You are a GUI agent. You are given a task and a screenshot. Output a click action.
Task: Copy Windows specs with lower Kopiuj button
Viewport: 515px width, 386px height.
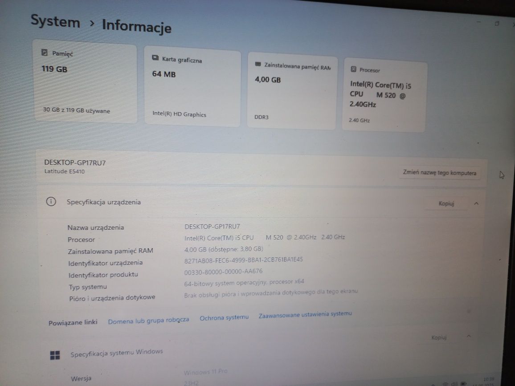tap(439, 337)
